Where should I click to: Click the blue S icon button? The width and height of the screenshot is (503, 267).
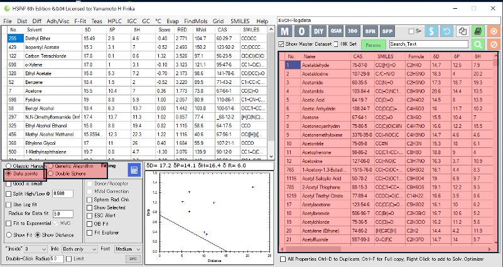[x=432, y=31]
